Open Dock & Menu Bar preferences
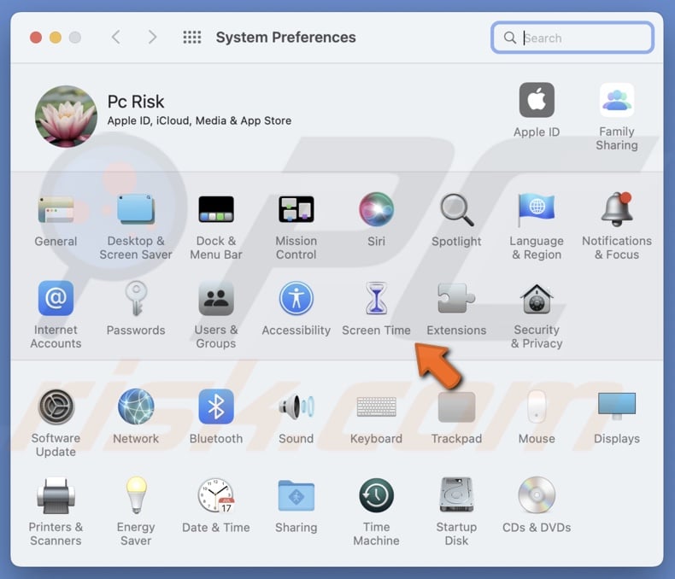Image resolution: width=675 pixels, height=579 pixels. click(x=216, y=211)
